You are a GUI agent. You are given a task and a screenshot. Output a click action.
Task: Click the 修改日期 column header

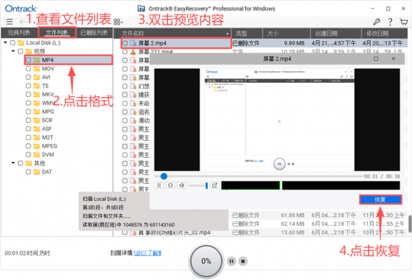[385, 33]
